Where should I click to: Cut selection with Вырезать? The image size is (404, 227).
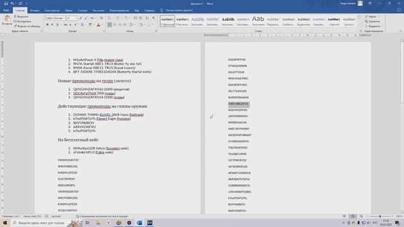pyautogui.click(x=21, y=16)
